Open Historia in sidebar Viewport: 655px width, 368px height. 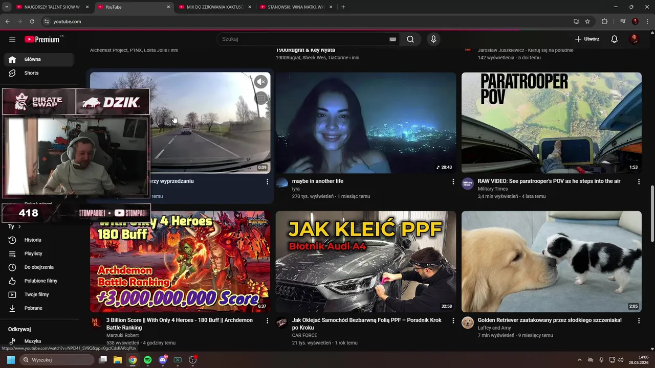[39, 240]
